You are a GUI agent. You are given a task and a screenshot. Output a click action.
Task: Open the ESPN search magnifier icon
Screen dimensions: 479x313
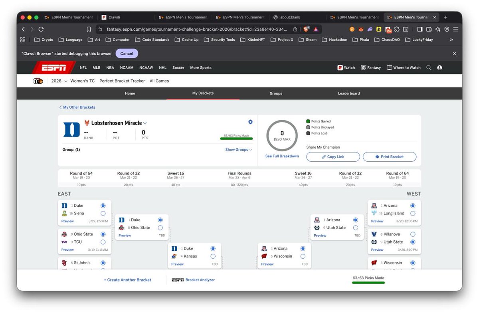(x=429, y=67)
